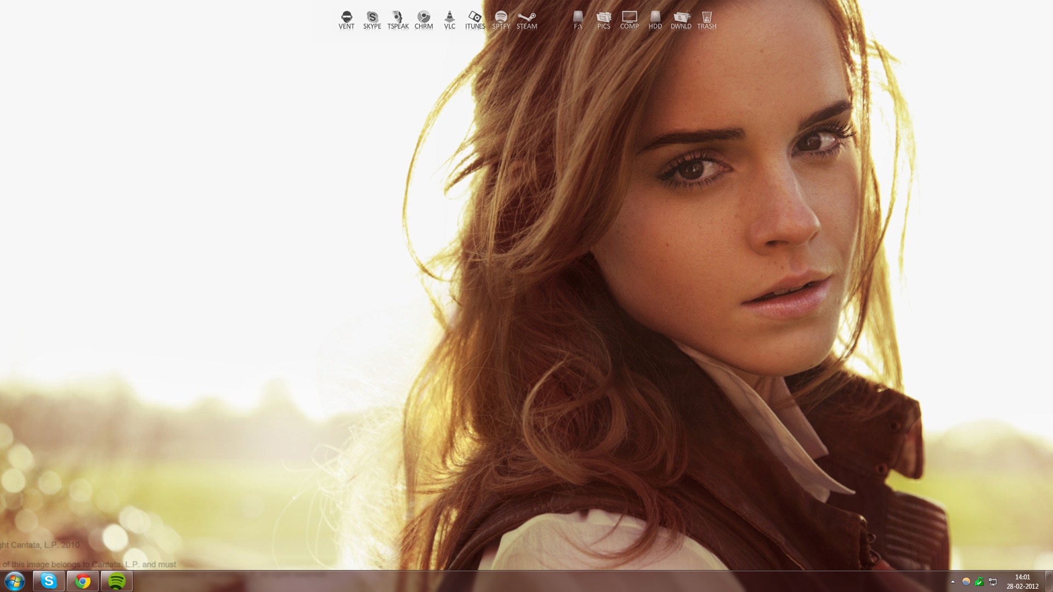
Task: Open the F:\ drive shortcut
Action: [578, 20]
